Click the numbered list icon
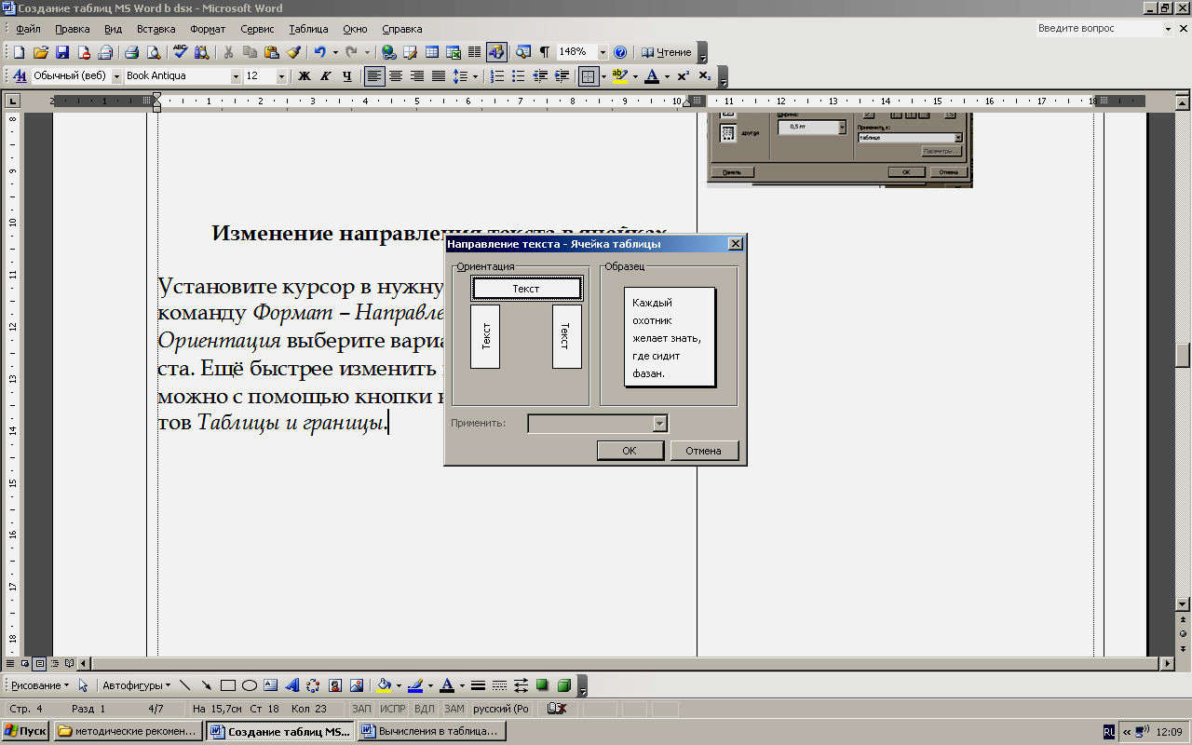1192x745 pixels. point(496,76)
